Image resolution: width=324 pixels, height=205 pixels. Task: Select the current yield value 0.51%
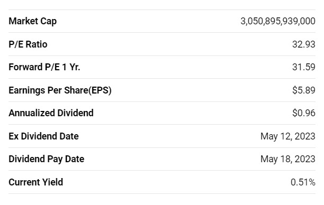click(x=303, y=182)
